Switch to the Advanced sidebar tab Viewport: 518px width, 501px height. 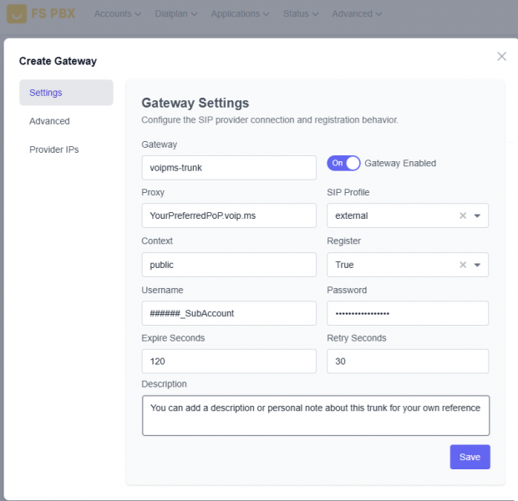click(x=49, y=121)
